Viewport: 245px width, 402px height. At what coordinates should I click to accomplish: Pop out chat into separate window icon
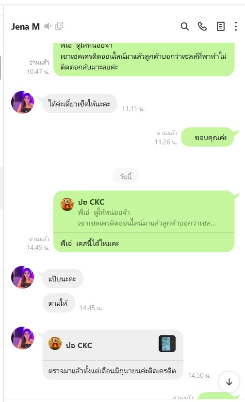tap(59, 26)
